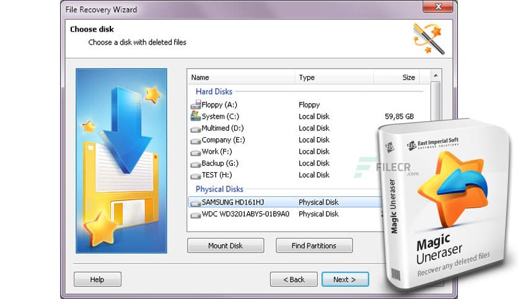Click the floppy disk wizard illustration
The image size is (518, 299).
pyautogui.click(x=121, y=161)
